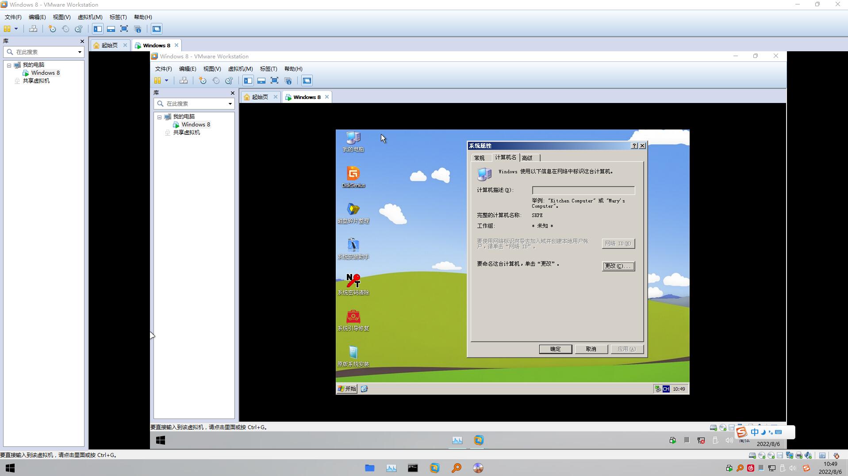Click the 计算机描述 text field
This screenshot has height=476, width=848.
click(583, 190)
